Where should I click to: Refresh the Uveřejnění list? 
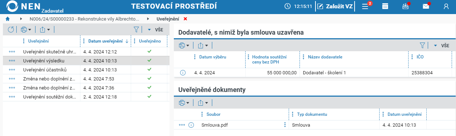pos(11,30)
